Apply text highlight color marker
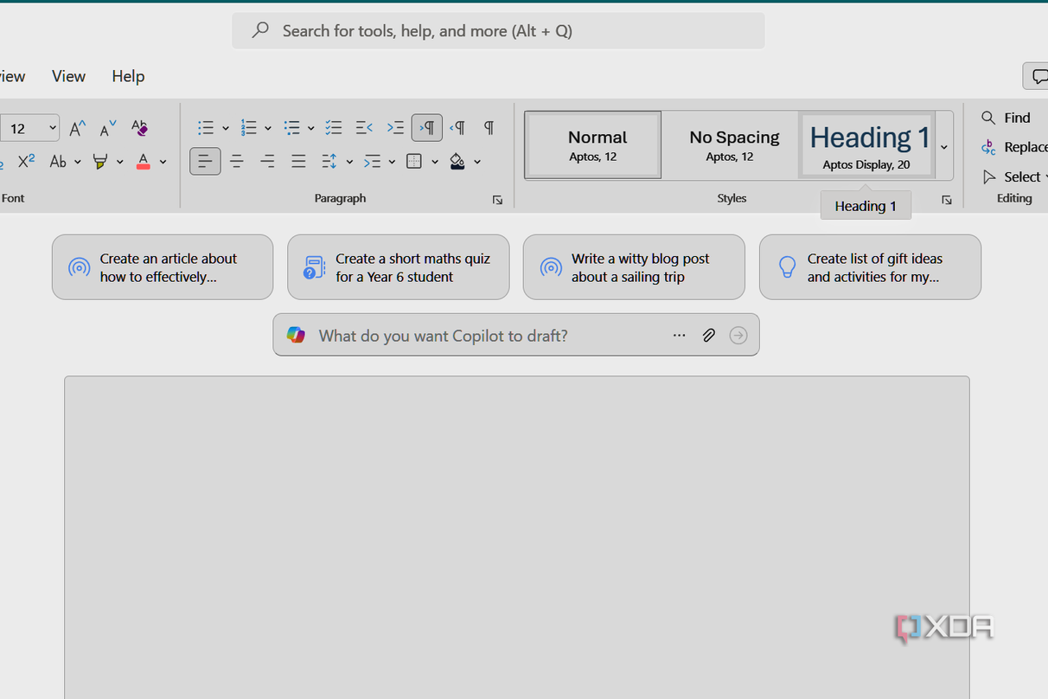Viewport: 1048px width, 699px height. [100, 161]
